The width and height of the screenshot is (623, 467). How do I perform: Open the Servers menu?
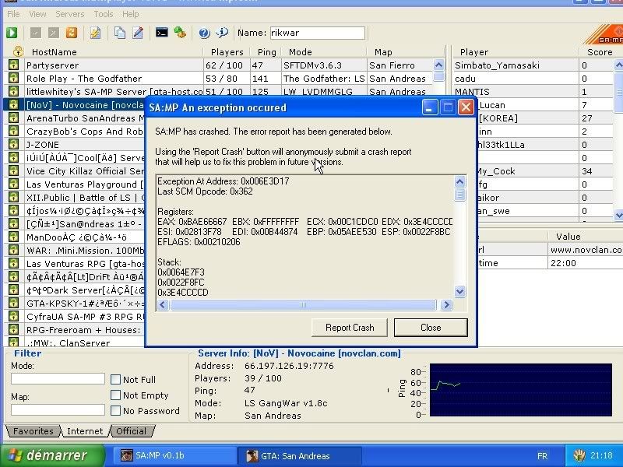click(69, 14)
